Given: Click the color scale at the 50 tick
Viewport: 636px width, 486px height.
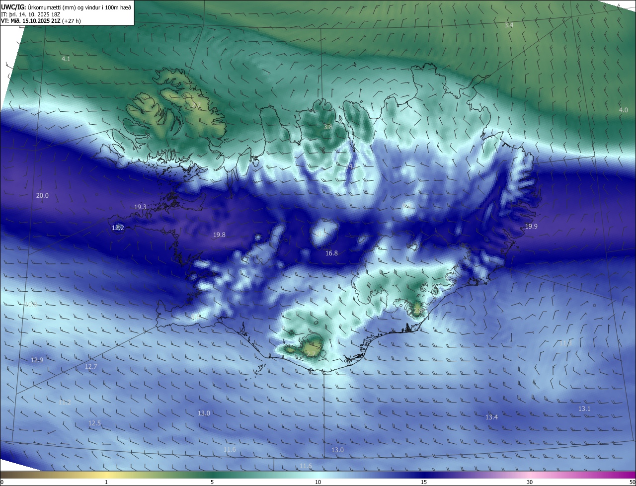Looking at the screenshot, I should [x=632, y=482].
